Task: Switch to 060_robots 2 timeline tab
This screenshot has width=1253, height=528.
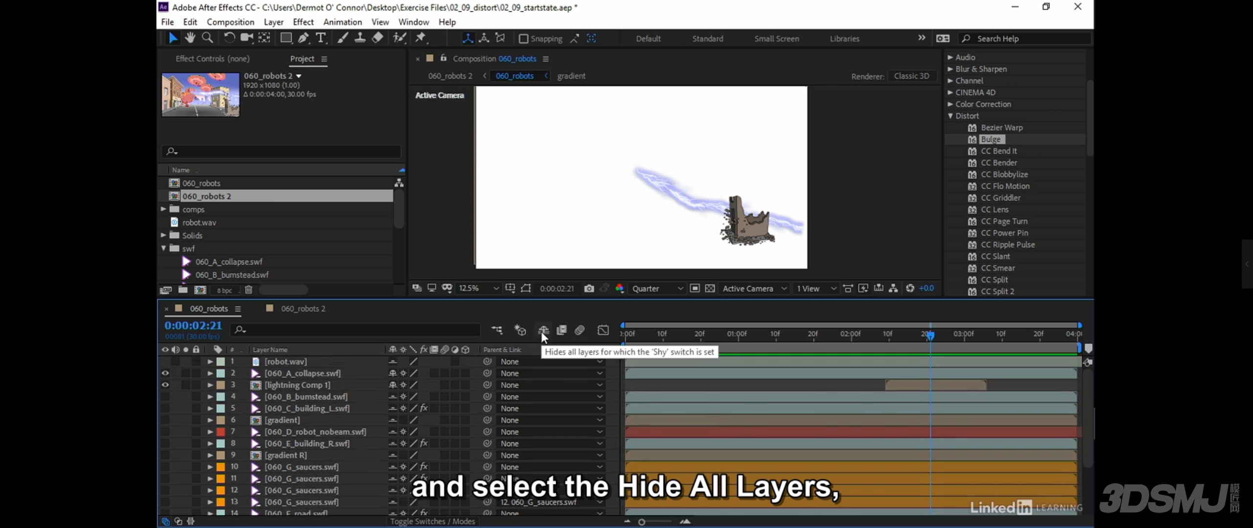Action: 303,309
